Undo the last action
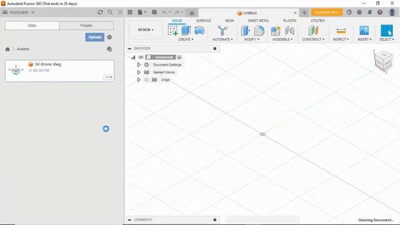 coord(164,12)
